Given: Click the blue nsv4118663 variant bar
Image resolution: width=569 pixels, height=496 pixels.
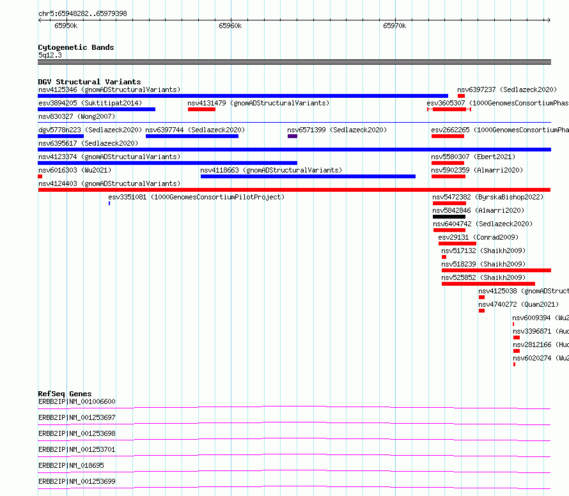Looking at the screenshot, I should [308, 176].
